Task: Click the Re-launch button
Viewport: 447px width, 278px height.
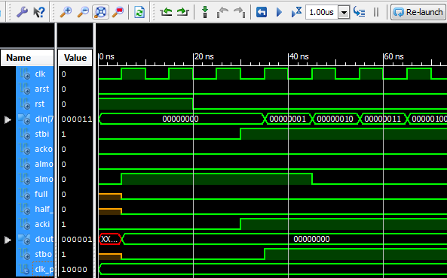Action: click(x=418, y=12)
